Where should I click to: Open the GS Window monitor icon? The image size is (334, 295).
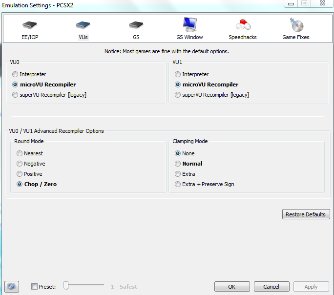coord(189,24)
